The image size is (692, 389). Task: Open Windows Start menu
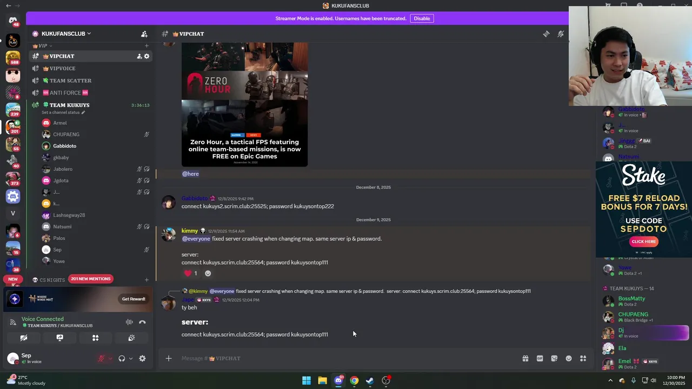click(307, 380)
